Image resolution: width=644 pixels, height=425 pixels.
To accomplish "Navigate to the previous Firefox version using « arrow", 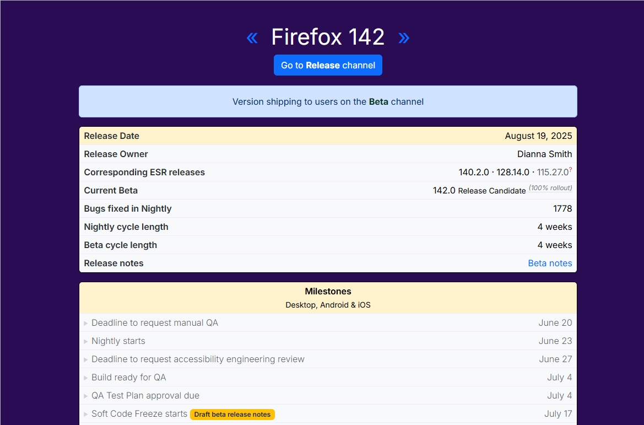I will (252, 37).
